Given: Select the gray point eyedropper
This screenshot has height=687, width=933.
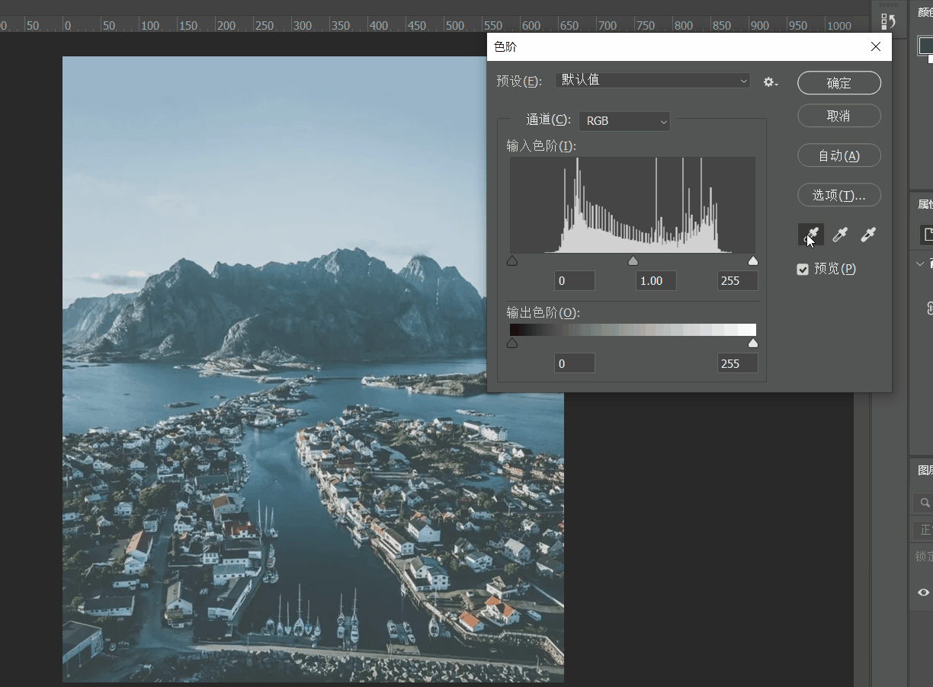Looking at the screenshot, I should click(x=839, y=235).
